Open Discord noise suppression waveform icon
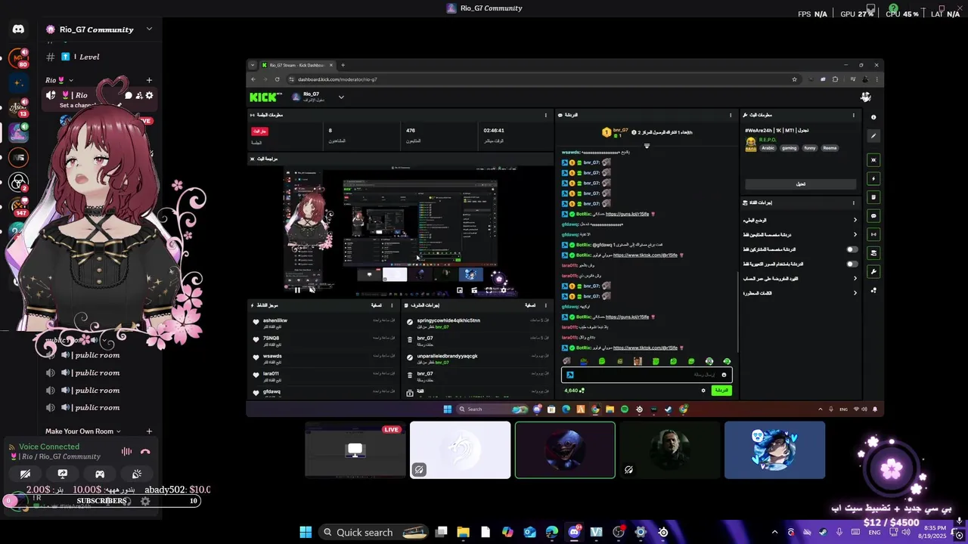 pos(126,452)
